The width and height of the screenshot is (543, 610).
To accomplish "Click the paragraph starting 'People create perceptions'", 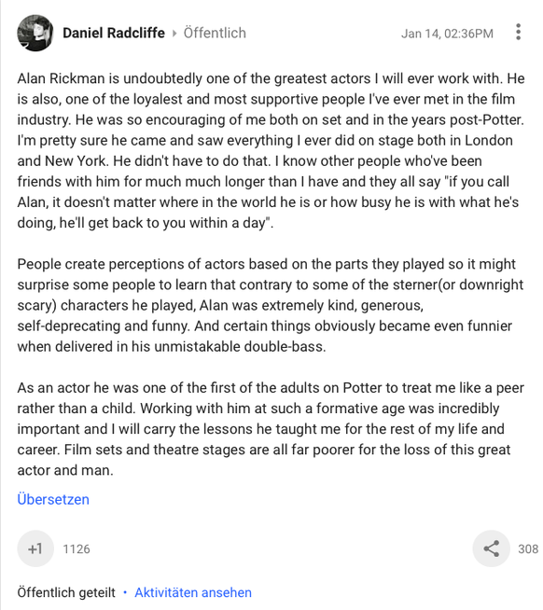I will 271,305.
